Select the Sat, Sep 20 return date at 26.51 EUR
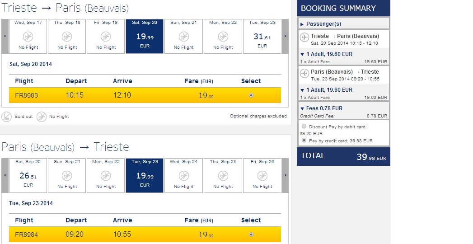 coord(28,175)
